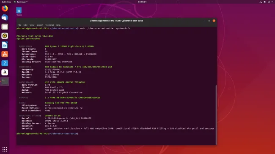The width and height of the screenshot is (275, 154).
Task: Open the View menu in Terminal
Action: point(32,25)
